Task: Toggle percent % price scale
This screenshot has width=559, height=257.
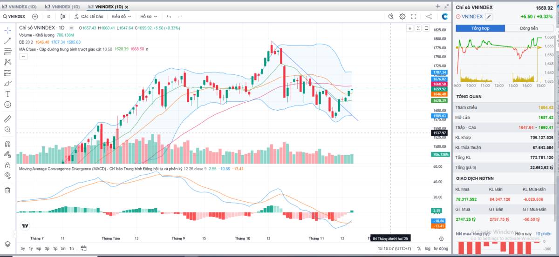Action: pyautogui.click(x=419, y=249)
